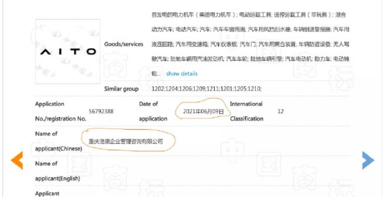Click the 'Name of applicant(English)' label
384x197 pixels.
57,171
